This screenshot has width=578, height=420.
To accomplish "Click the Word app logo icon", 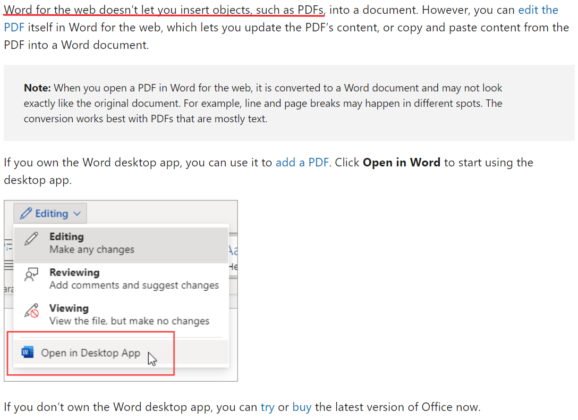I will click(x=27, y=352).
